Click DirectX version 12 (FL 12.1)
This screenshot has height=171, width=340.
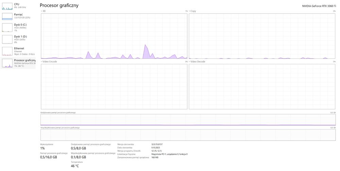pyautogui.click(x=156, y=151)
